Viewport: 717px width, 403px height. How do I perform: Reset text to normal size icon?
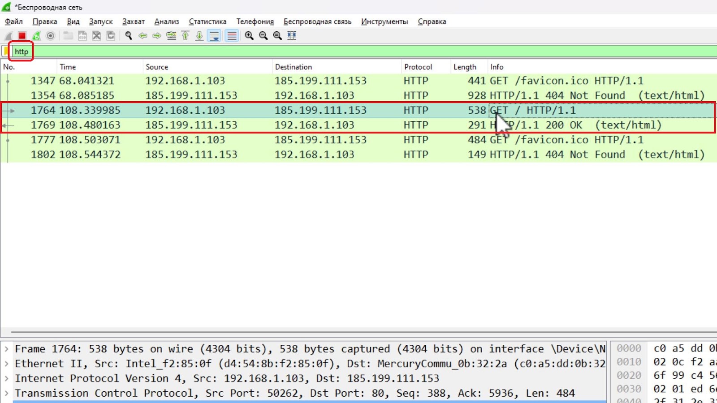pyautogui.click(x=278, y=36)
